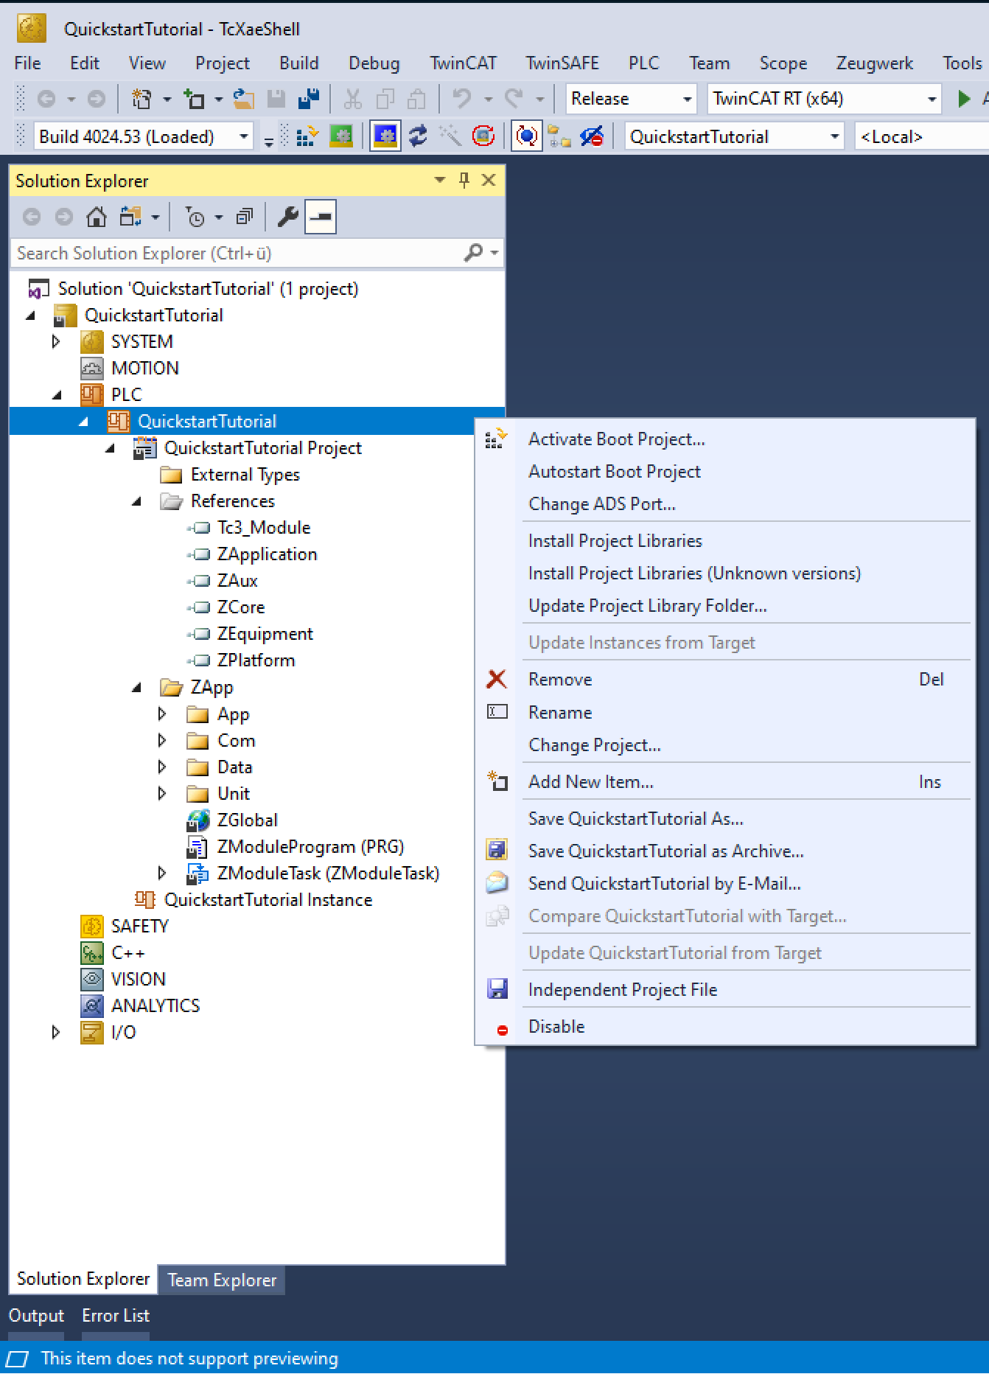Screen dimensions: 989x1374
Task: Click the search magnifier in Solution Explorer
Action: click(474, 253)
